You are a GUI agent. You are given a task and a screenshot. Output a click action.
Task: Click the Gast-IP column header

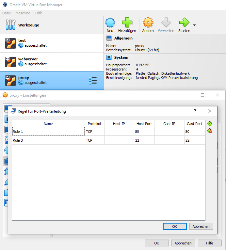pos(169,124)
